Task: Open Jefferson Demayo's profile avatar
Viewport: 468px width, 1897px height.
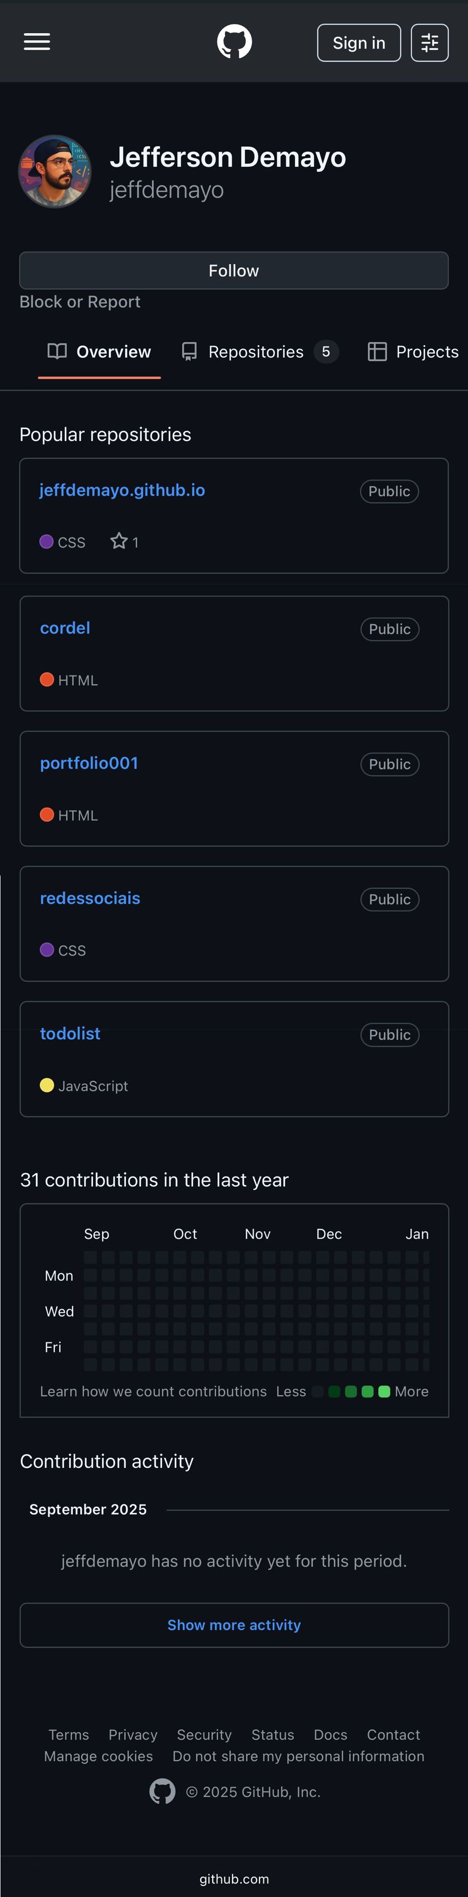Action: [x=55, y=172]
